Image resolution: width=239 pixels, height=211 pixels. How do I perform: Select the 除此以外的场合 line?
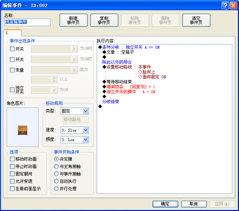(x=116, y=62)
